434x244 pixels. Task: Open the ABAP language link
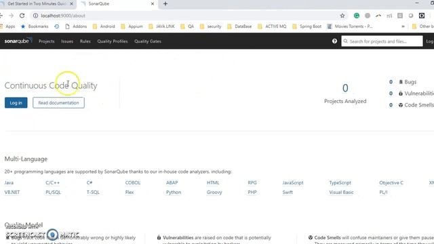(172, 183)
